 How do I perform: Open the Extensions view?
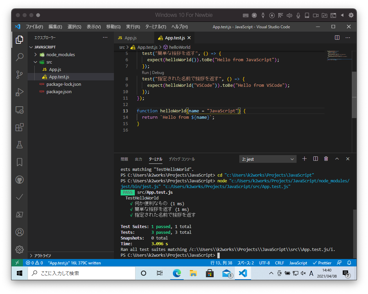(20, 127)
